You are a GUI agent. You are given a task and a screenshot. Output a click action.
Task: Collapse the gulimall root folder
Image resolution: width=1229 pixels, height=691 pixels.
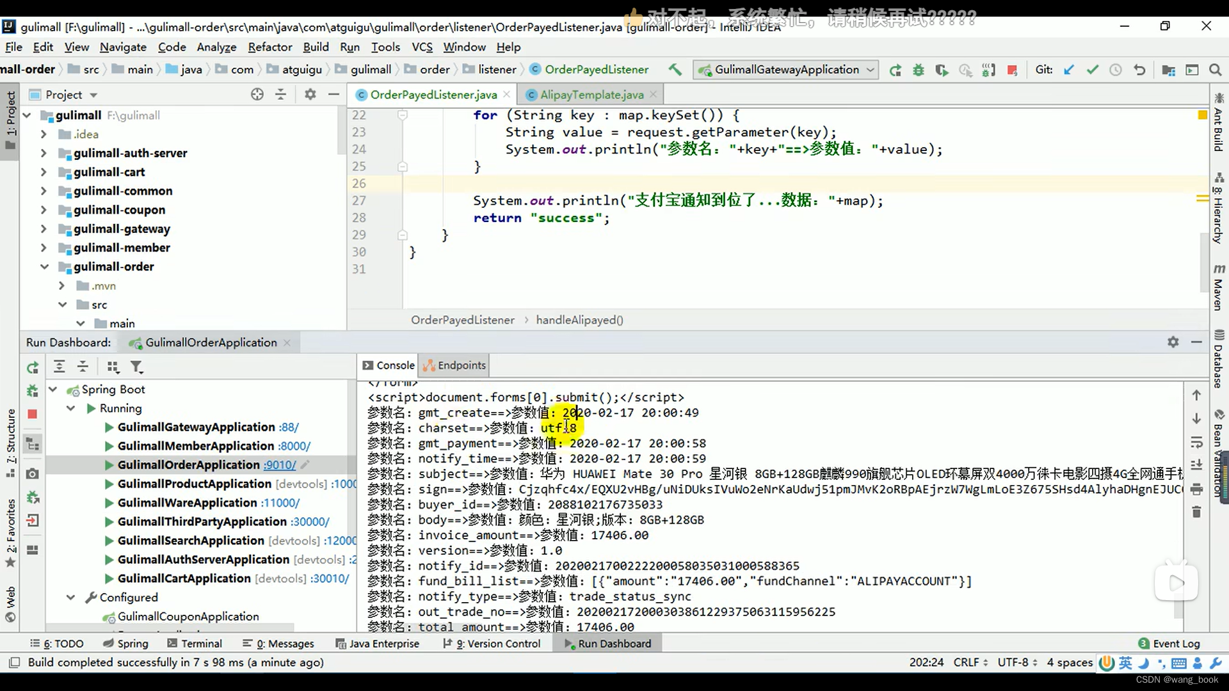pyautogui.click(x=27, y=116)
